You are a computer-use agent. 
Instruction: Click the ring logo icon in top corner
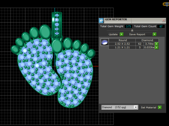pyautogui.click(x=166, y=4)
